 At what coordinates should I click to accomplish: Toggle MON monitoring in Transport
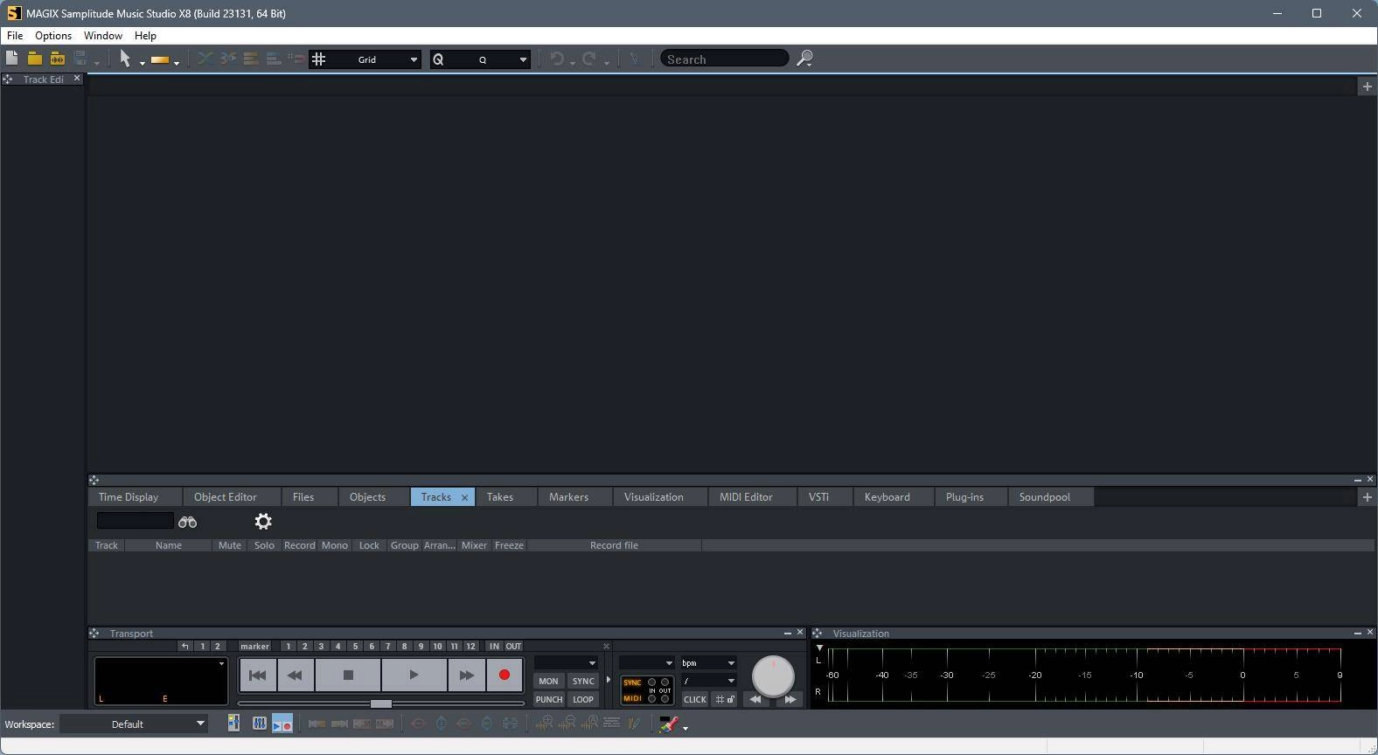pos(548,682)
